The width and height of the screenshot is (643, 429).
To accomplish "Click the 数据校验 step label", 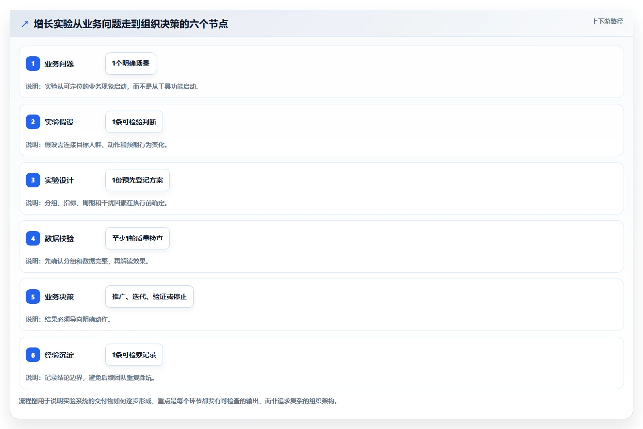I will coord(59,238).
